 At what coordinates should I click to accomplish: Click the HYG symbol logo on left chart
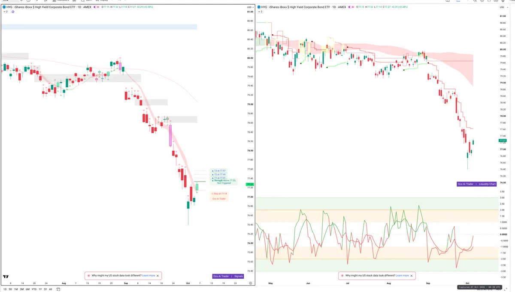pyautogui.click(x=4, y=7)
